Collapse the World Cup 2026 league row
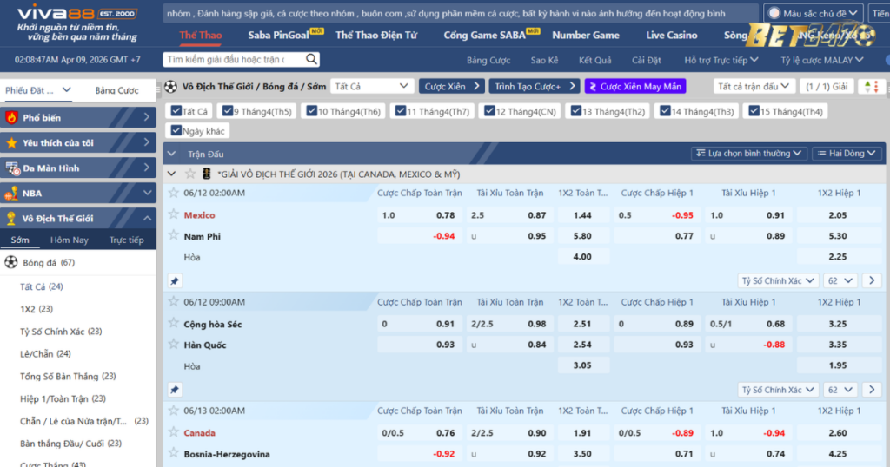This screenshot has height=467, width=890. click(171, 174)
